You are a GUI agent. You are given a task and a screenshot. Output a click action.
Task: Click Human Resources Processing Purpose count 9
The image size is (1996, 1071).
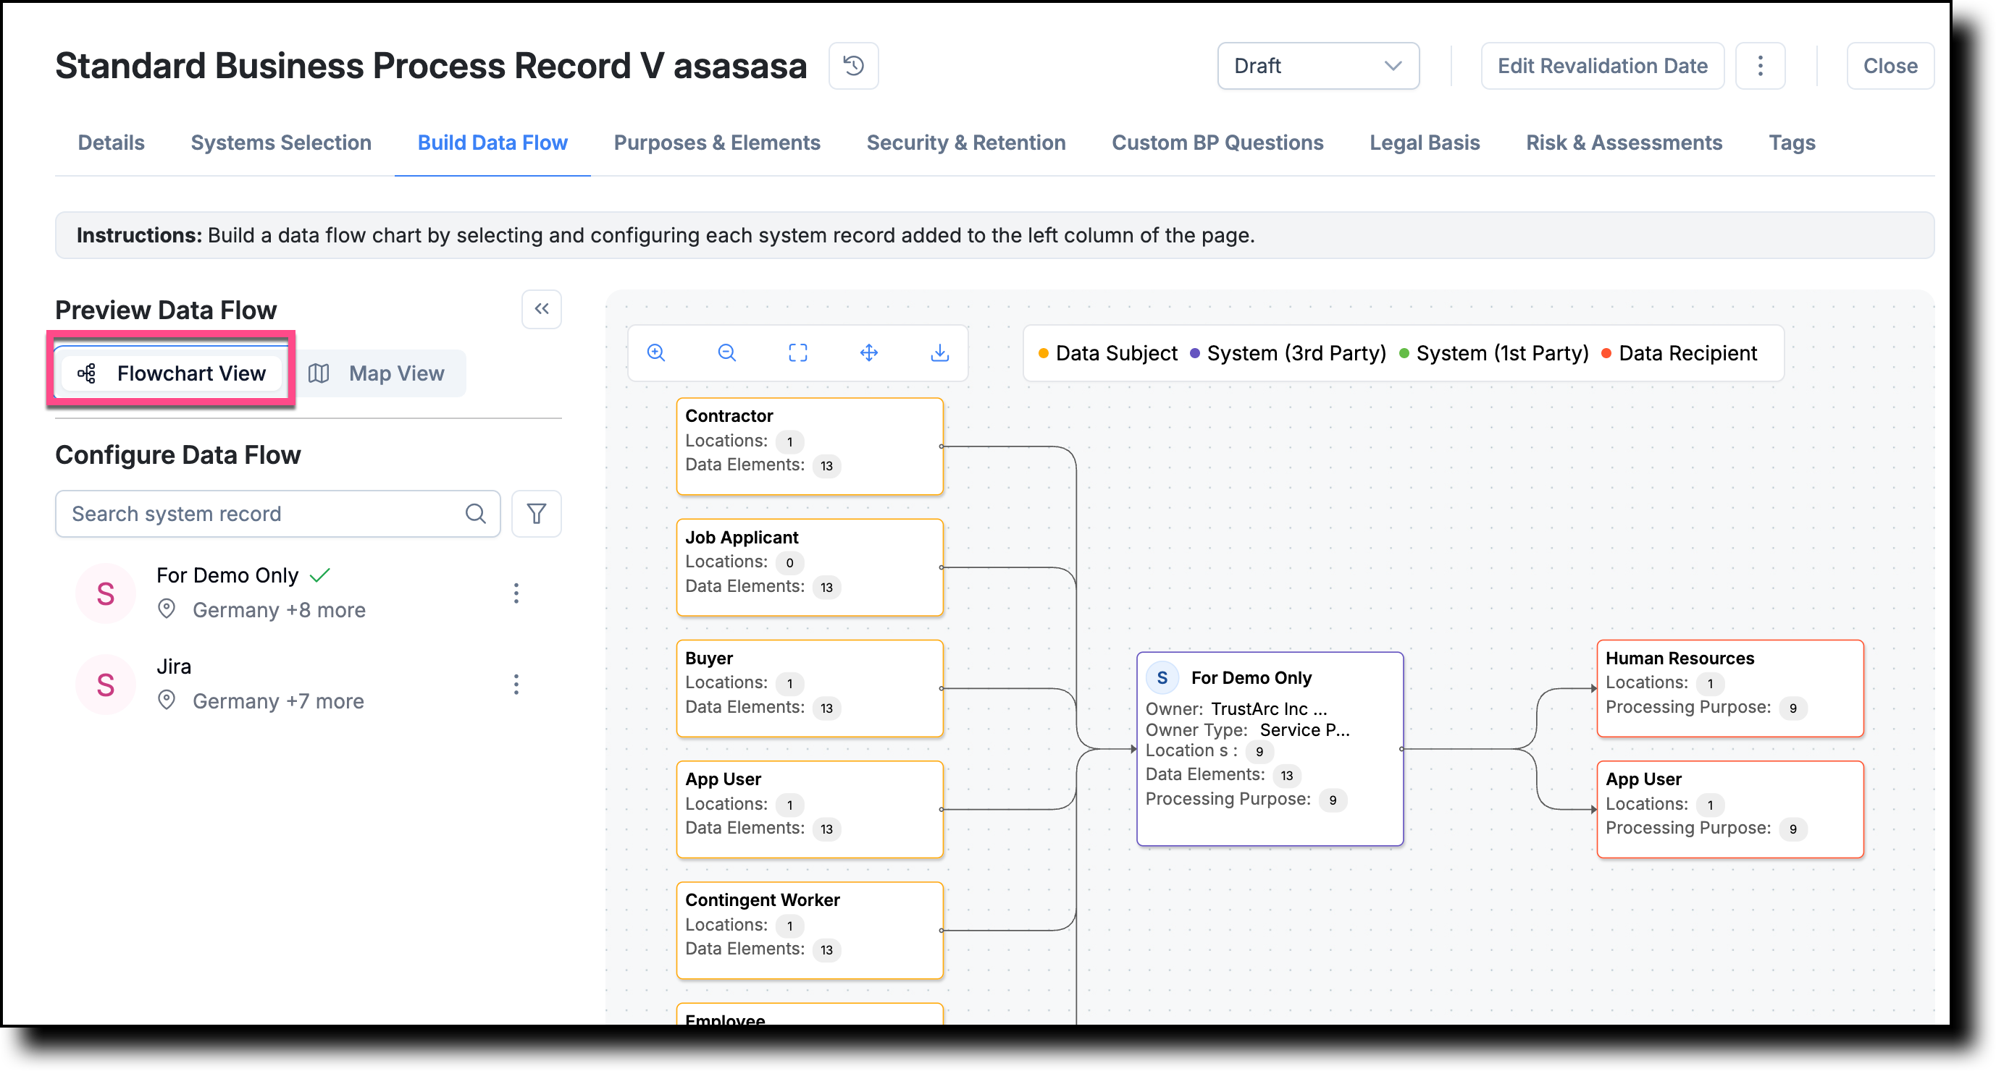[1792, 708]
